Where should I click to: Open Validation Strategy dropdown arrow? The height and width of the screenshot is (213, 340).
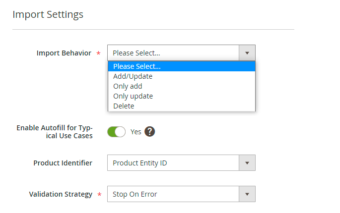(x=247, y=194)
